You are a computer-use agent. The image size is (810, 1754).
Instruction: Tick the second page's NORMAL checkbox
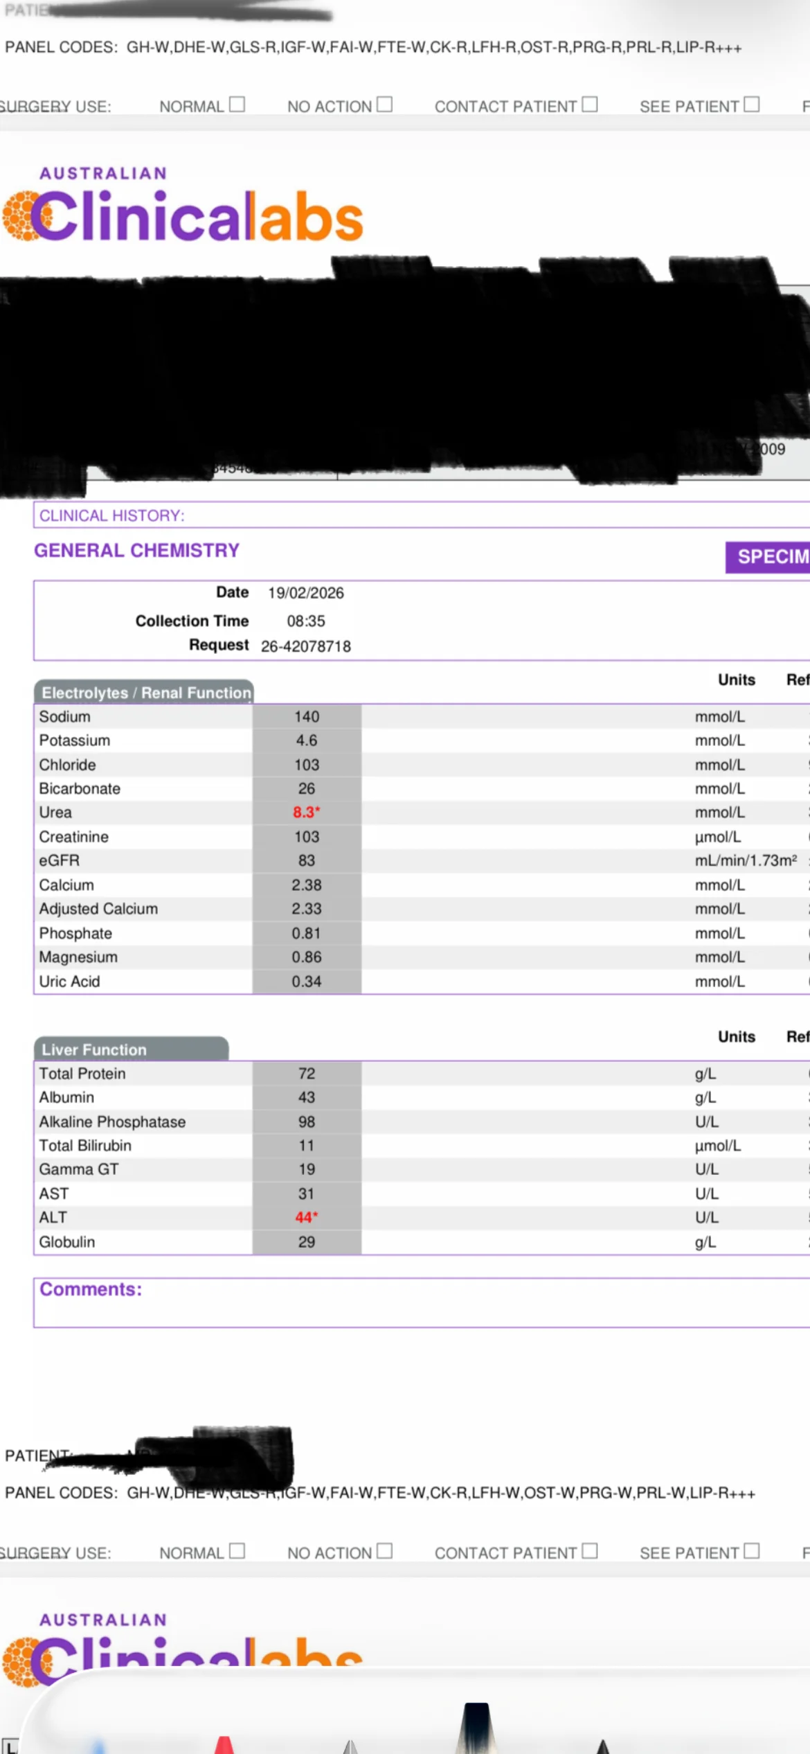(237, 1551)
